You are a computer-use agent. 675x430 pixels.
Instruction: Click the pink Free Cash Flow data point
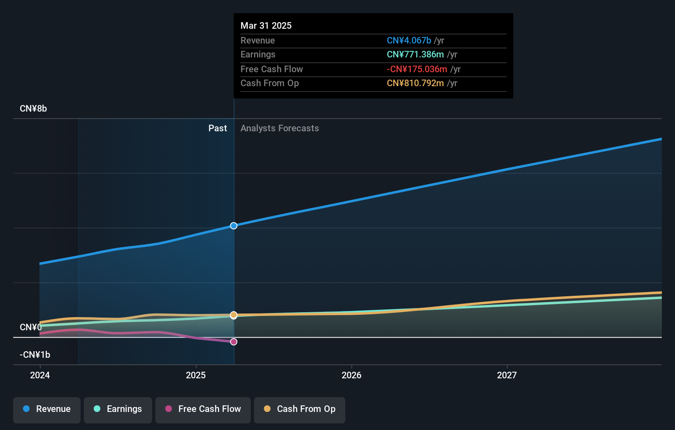pyautogui.click(x=233, y=342)
